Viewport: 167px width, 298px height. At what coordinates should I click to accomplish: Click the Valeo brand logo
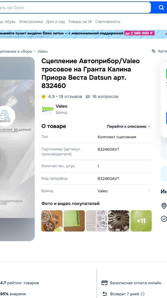pyautogui.click(x=48, y=109)
